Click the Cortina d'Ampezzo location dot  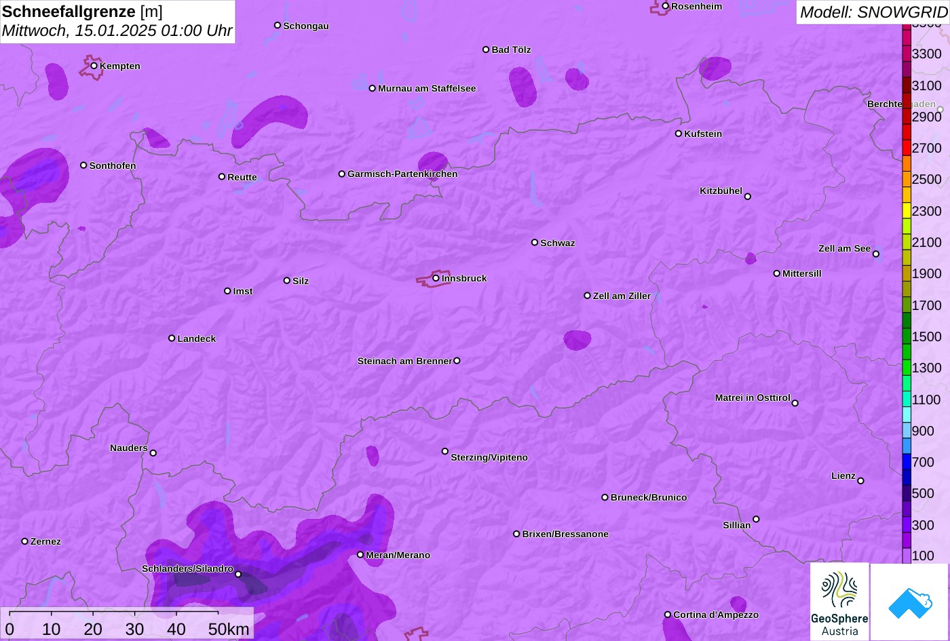tap(668, 615)
